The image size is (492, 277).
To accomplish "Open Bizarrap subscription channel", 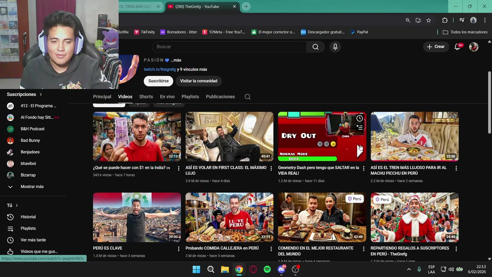I will 28,175.
